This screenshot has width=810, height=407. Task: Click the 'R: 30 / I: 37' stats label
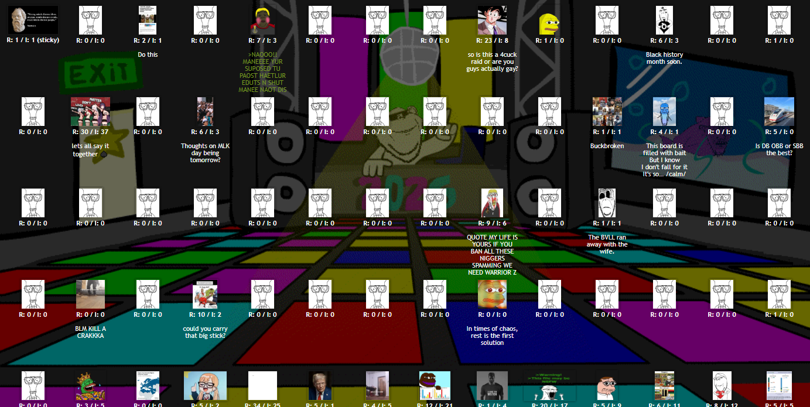click(90, 132)
